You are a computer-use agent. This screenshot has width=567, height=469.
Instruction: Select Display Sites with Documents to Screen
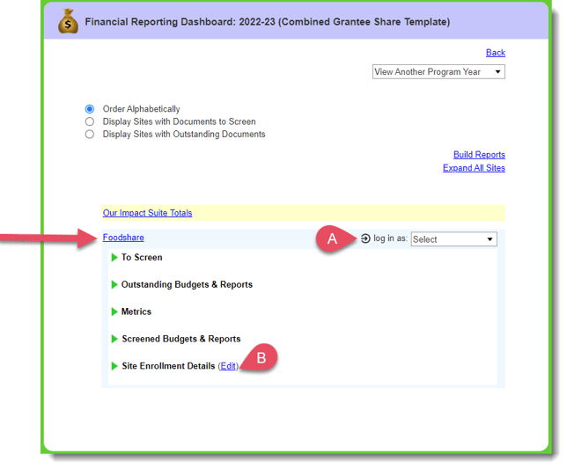90,121
